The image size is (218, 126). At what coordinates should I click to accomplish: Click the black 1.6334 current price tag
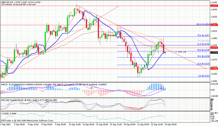tap(214, 53)
